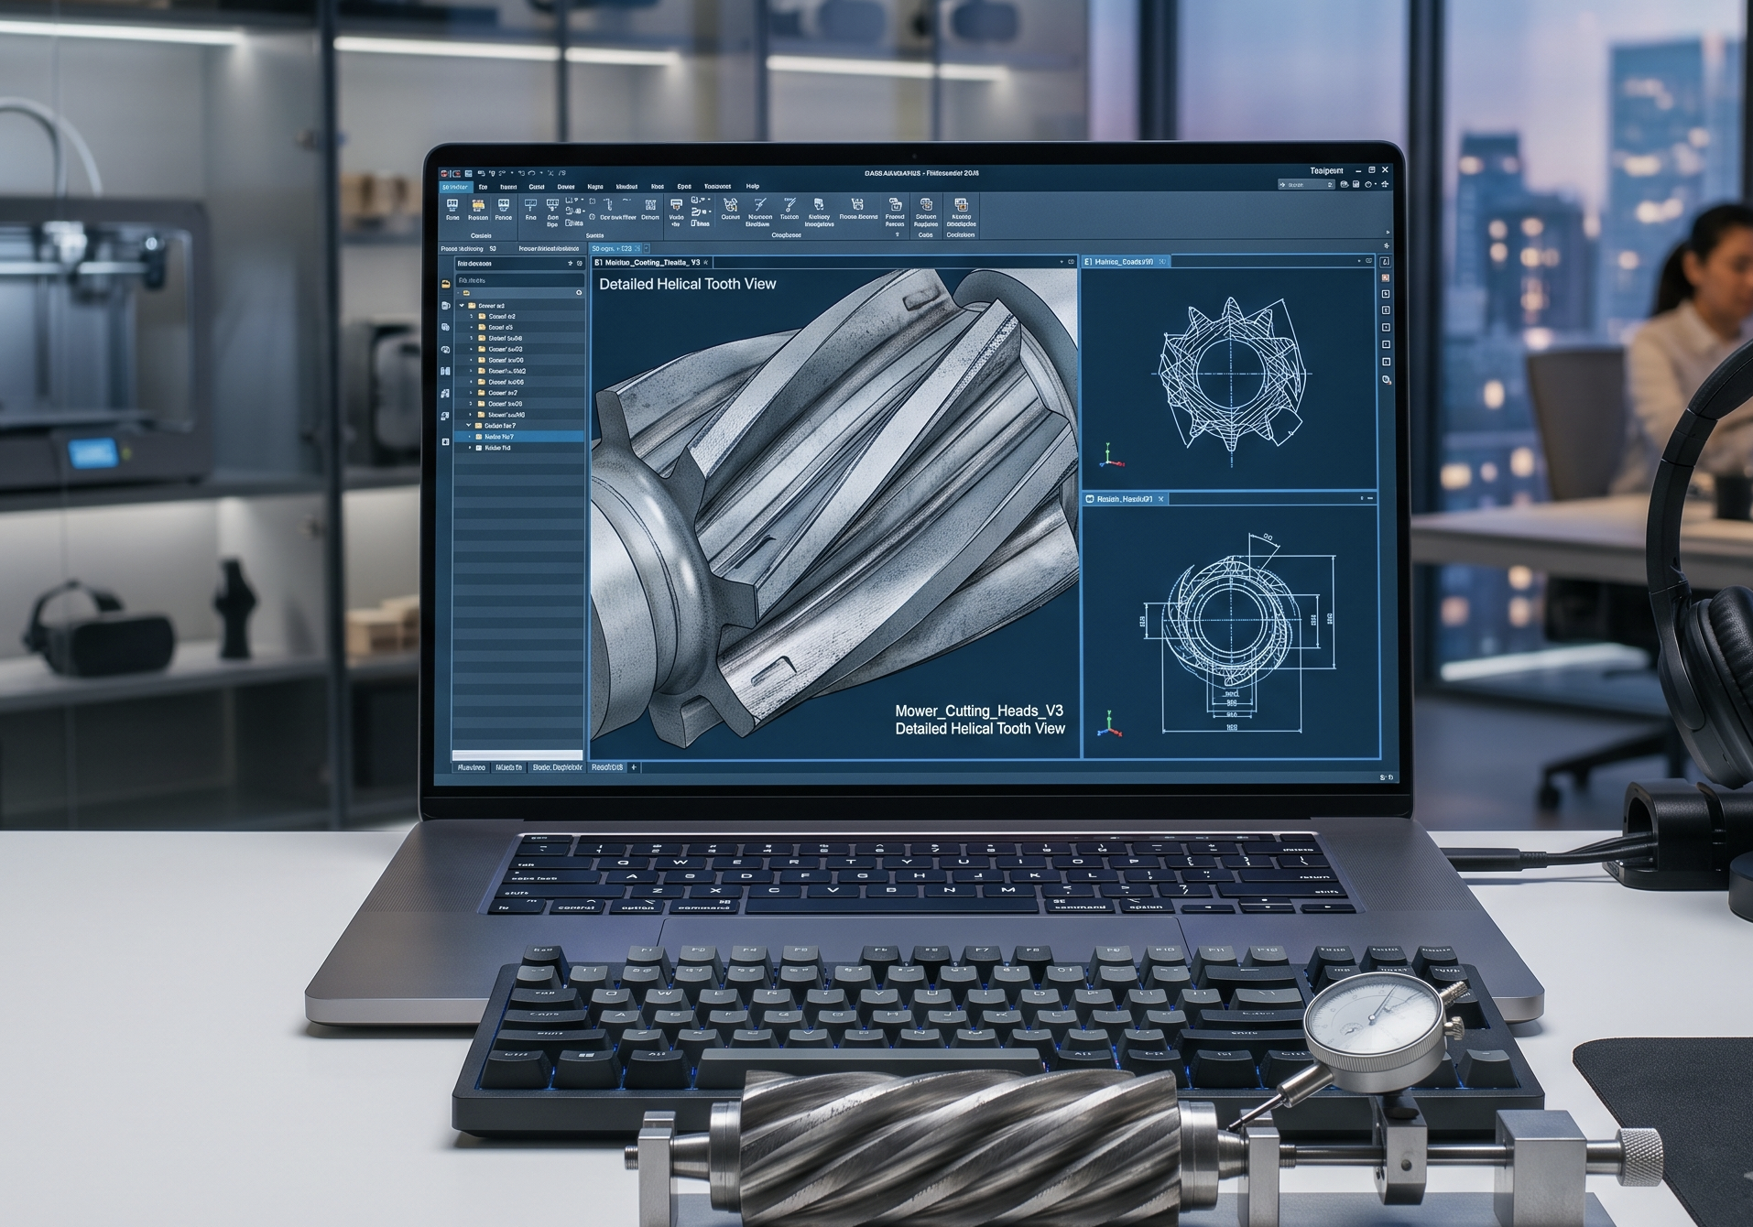
Task: Expand the first child folder under root
Action: 472,317
